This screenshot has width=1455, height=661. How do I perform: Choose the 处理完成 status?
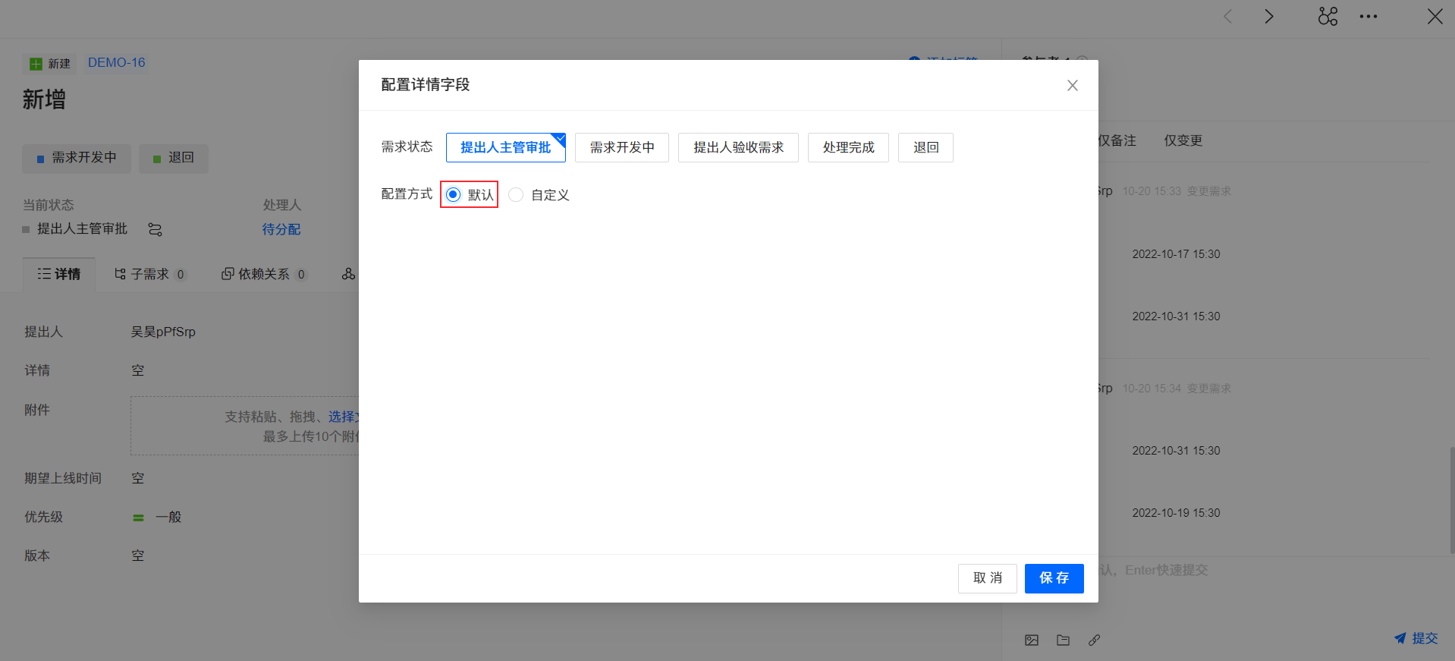click(x=848, y=147)
